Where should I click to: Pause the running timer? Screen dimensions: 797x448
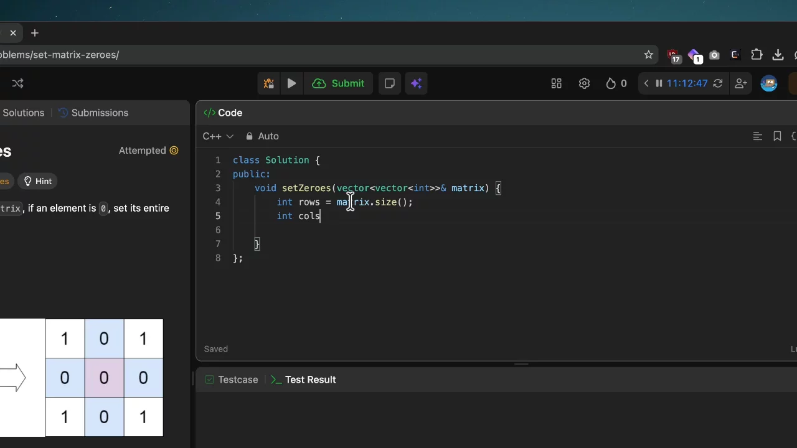pos(659,83)
